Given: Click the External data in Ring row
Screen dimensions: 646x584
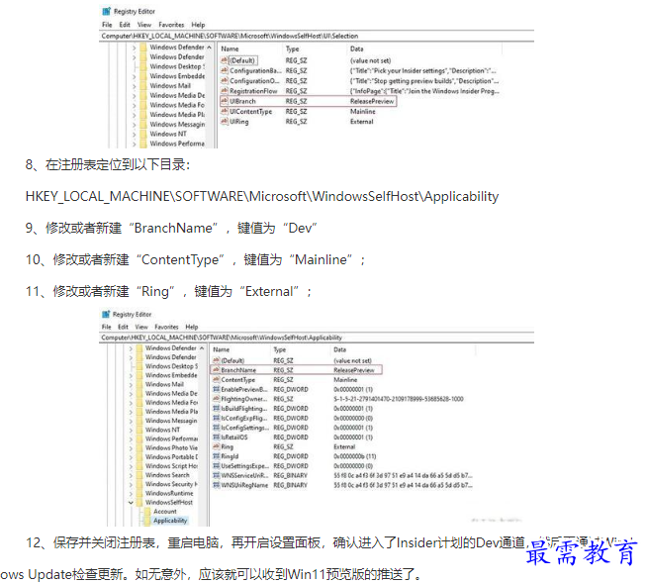Looking at the screenshot, I should 344,446.
